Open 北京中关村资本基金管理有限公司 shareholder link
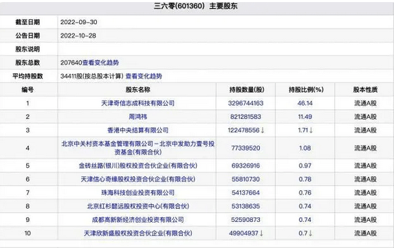The width and height of the screenshot is (394, 248). click(x=138, y=148)
